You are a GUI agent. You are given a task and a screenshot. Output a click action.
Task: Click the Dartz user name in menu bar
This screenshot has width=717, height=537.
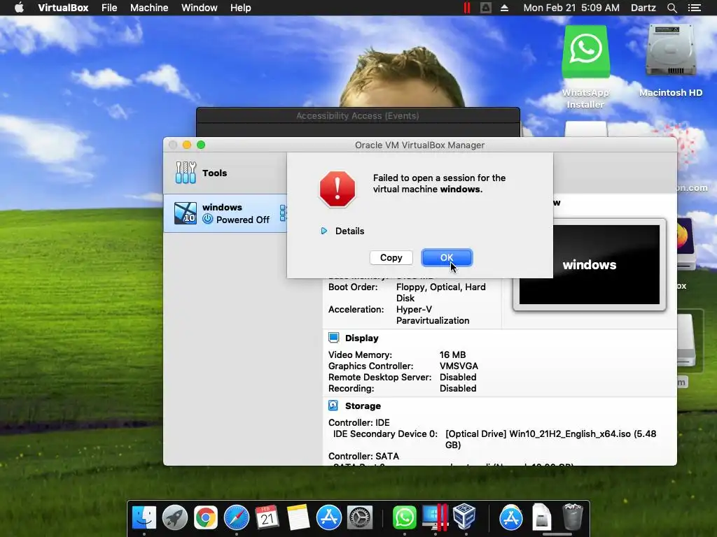pos(643,8)
